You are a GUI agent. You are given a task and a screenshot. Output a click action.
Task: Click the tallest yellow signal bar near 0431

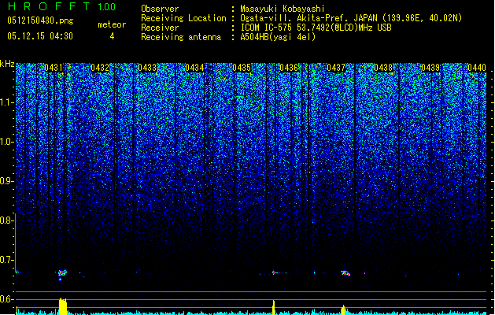(x=63, y=306)
